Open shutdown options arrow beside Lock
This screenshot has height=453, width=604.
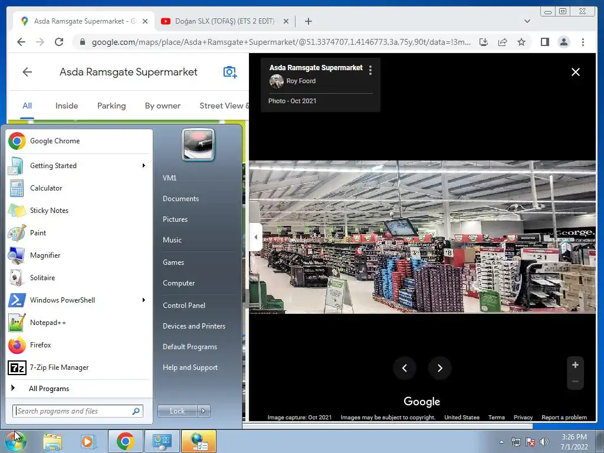tap(203, 411)
